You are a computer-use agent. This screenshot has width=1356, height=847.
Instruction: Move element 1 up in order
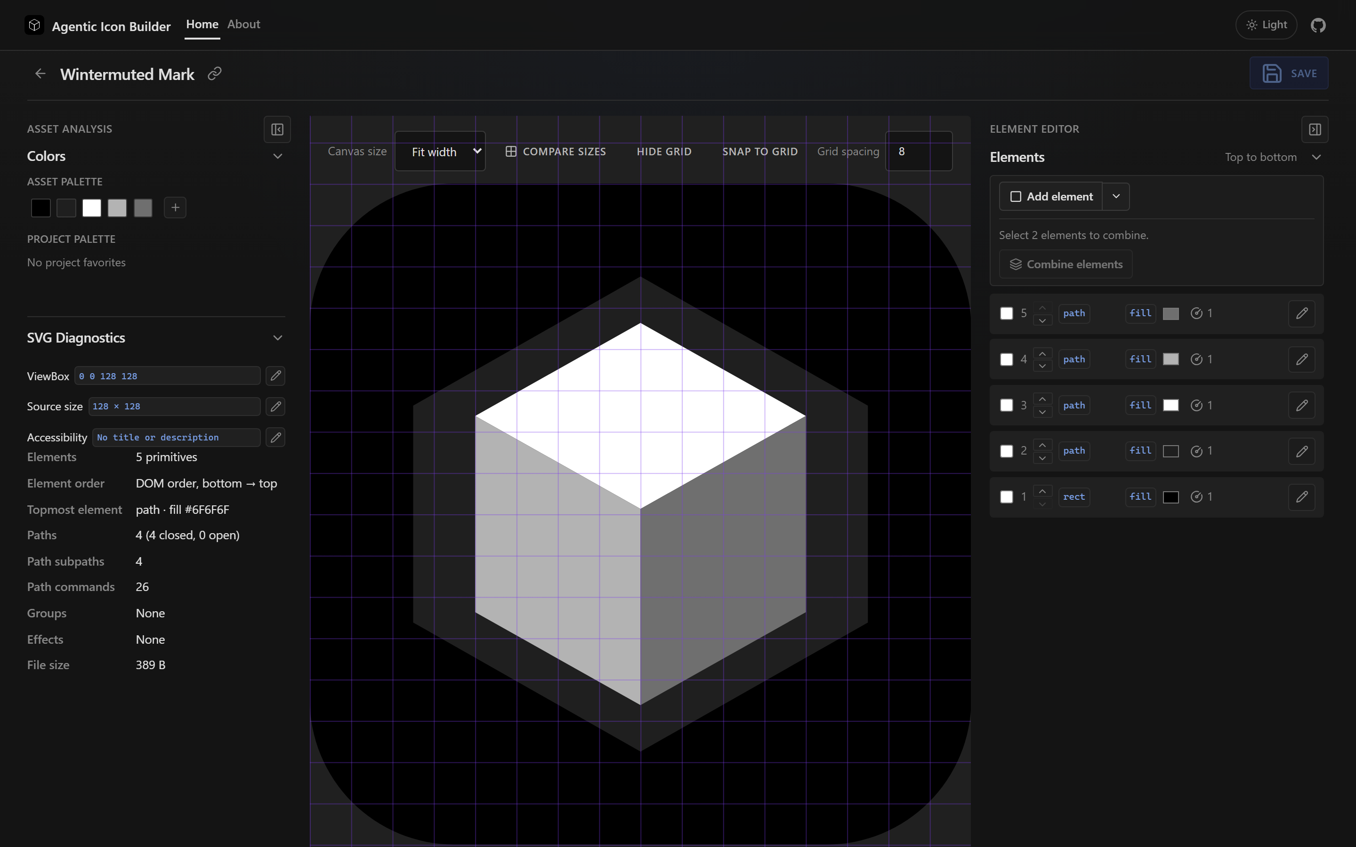[x=1042, y=491]
